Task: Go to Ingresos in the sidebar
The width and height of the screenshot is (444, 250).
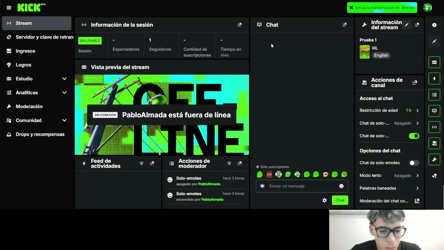Action: click(37, 51)
